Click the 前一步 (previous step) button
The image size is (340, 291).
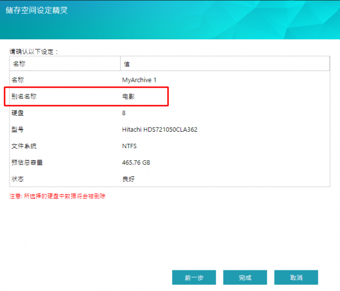pos(194,277)
